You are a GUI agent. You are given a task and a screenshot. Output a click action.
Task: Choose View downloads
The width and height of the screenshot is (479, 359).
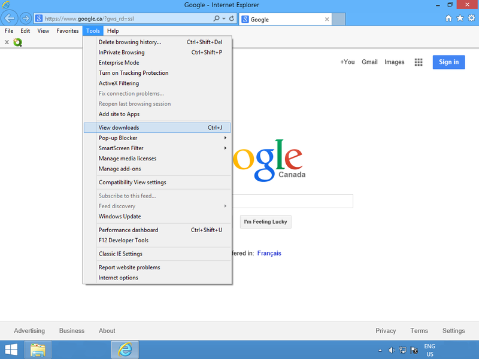[157, 127]
